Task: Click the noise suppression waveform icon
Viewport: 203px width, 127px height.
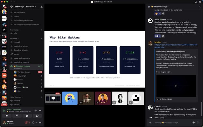Action: [36, 110]
